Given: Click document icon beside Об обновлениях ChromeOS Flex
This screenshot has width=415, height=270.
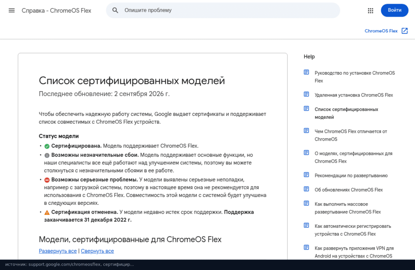Looking at the screenshot, I should point(306,189).
